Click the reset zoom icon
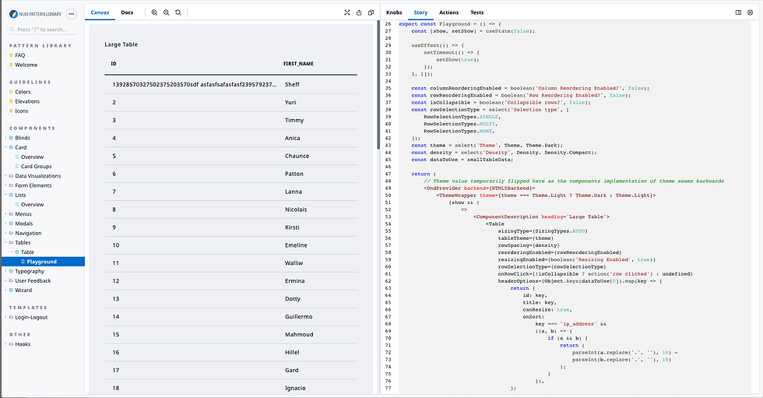Image resolution: width=763 pixels, height=398 pixels. coord(178,12)
